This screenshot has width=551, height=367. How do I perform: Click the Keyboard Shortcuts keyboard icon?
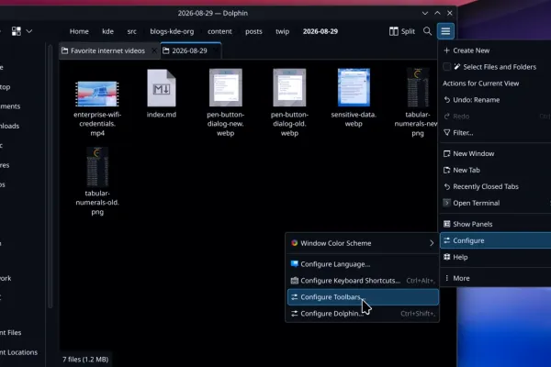coord(295,281)
